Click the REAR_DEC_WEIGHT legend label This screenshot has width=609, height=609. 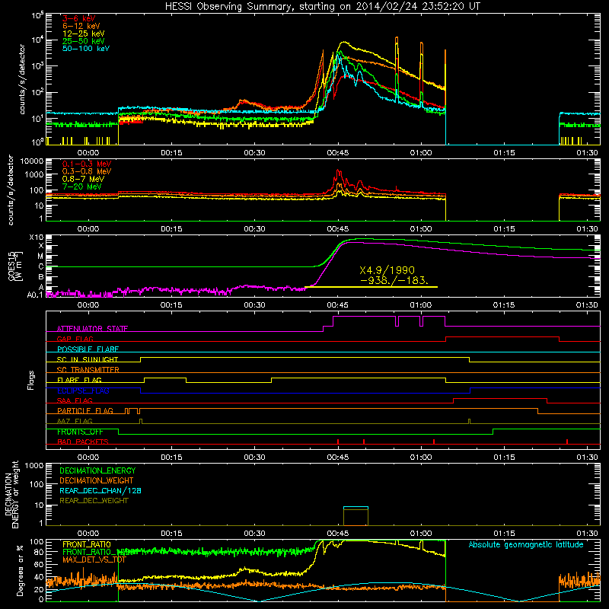(x=94, y=501)
